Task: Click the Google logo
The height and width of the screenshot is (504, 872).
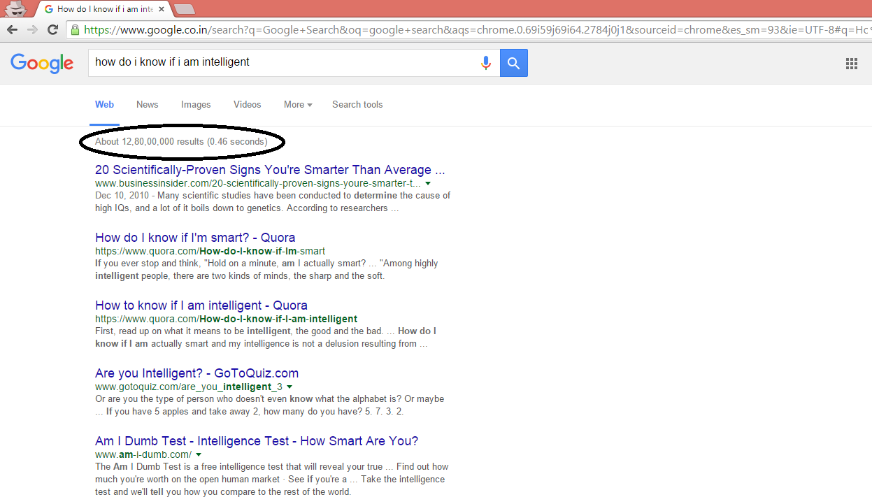Action: coord(42,63)
